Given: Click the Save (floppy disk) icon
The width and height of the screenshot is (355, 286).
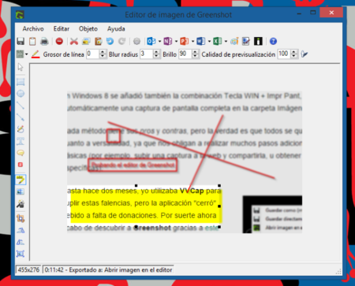Looking at the screenshot, I should [21, 41].
